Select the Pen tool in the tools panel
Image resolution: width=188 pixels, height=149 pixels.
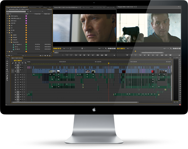pos(7,75)
